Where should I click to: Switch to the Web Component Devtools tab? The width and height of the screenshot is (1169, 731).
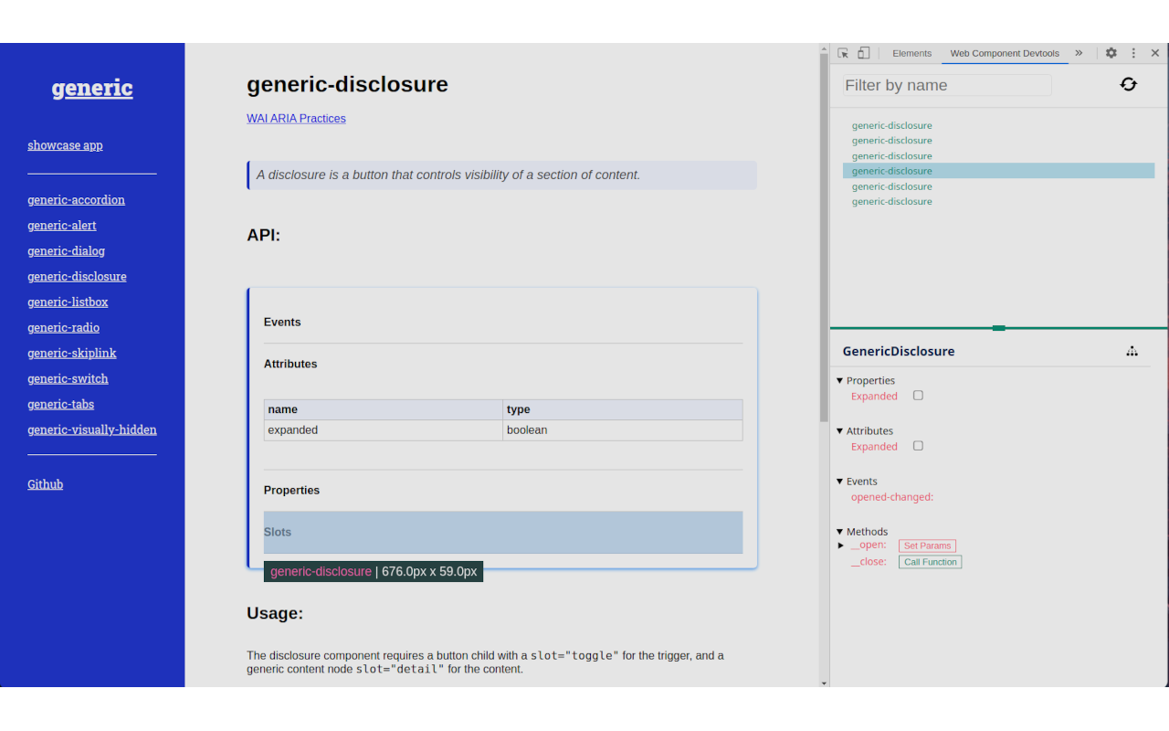click(1005, 53)
